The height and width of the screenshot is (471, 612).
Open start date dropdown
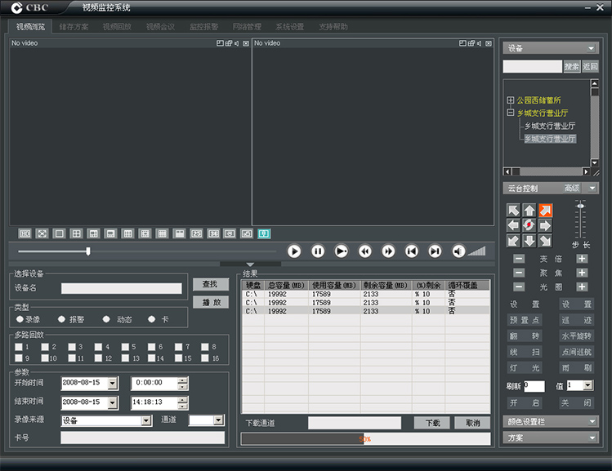[113, 384]
